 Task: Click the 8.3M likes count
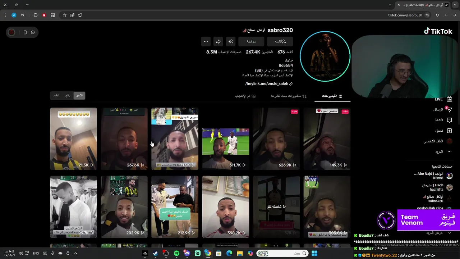(x=212, y=52)
